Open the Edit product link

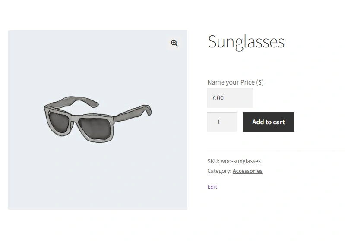click(212, 187)
